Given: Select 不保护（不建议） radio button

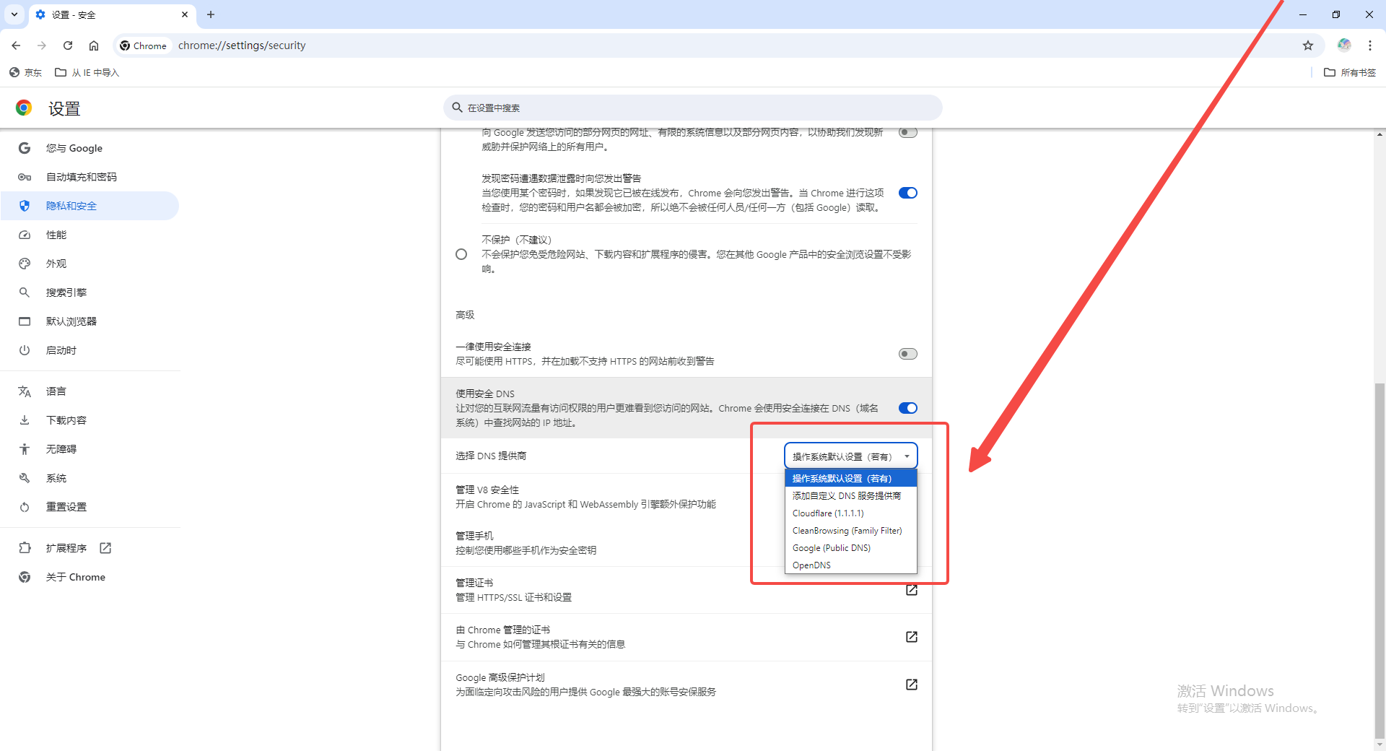Looking at the screenshot, I should 461,254.
